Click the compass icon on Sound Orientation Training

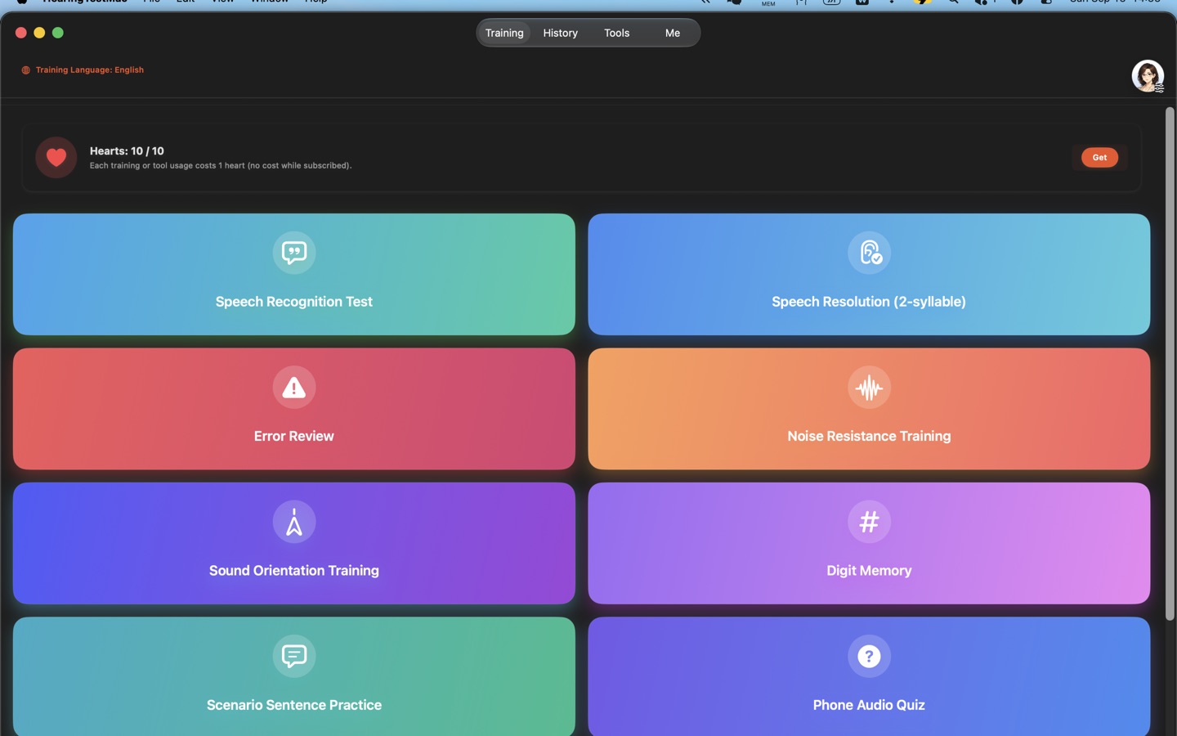point(294,522)
